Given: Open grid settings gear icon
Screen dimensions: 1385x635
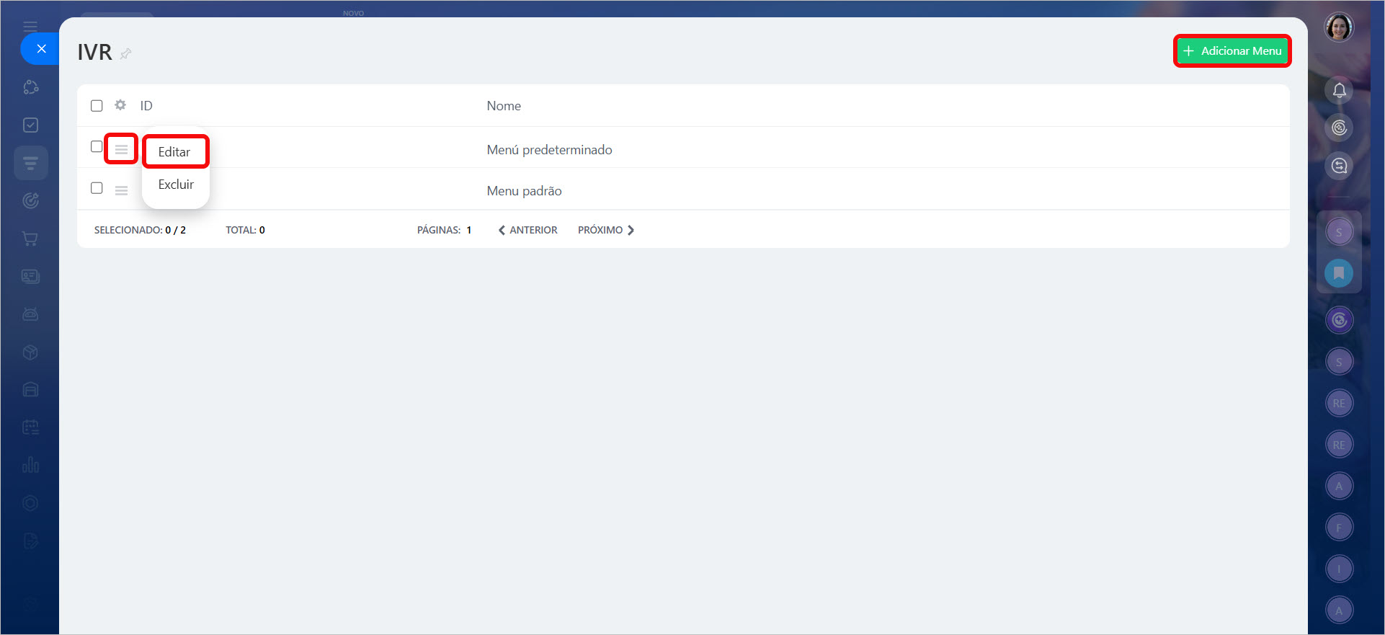Looking at the screenshot, I should pos(120,105).
